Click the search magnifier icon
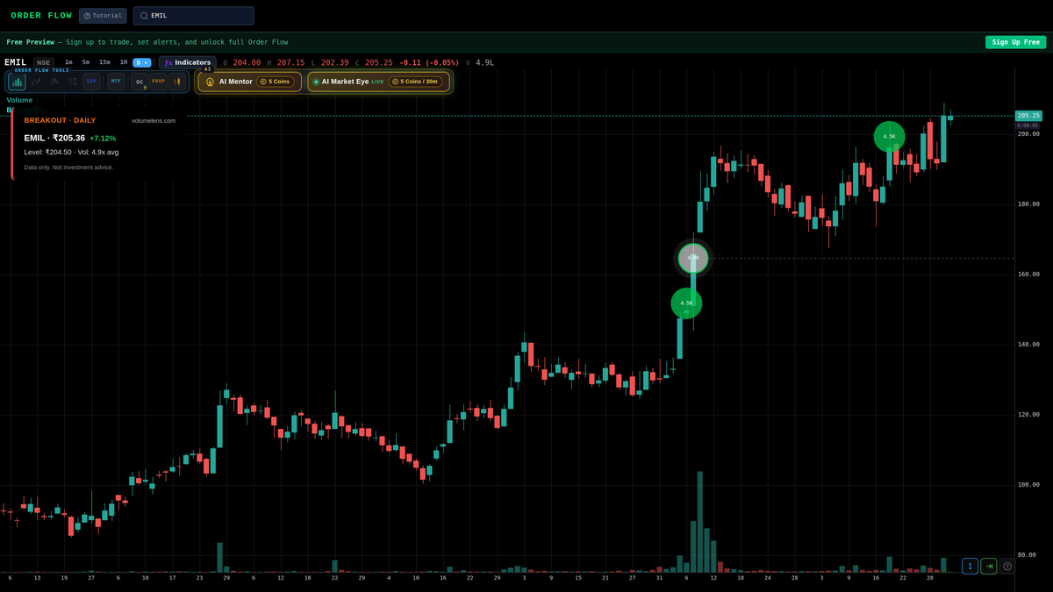This screenshot has width=1053, height=592. [x=144, y=16]
